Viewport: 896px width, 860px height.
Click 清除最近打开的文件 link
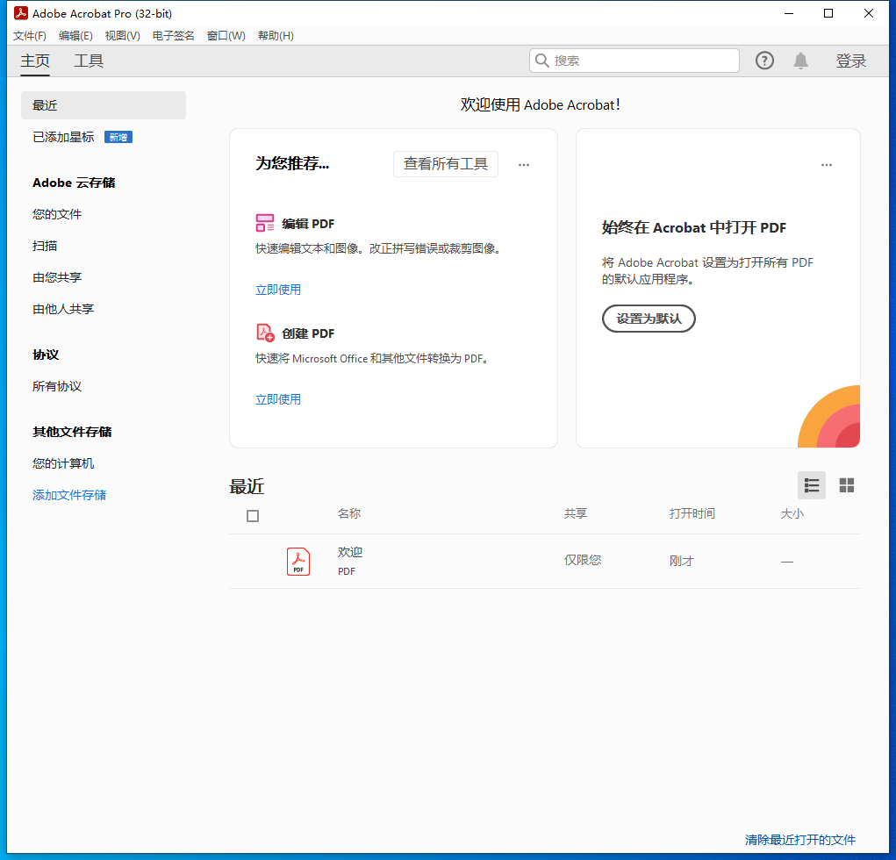800,840
